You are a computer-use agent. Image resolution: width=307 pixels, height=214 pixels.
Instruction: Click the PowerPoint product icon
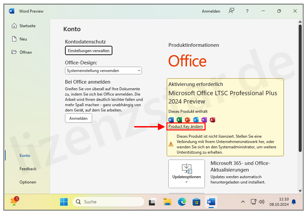tap(187, 120)
